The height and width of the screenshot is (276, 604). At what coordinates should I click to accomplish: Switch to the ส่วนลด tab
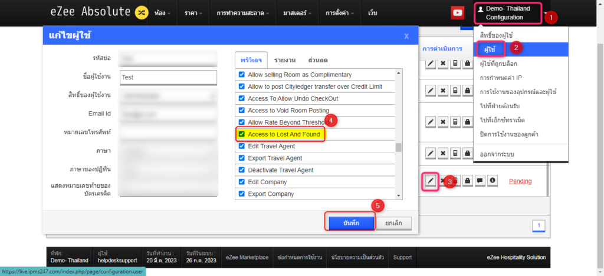318,60
